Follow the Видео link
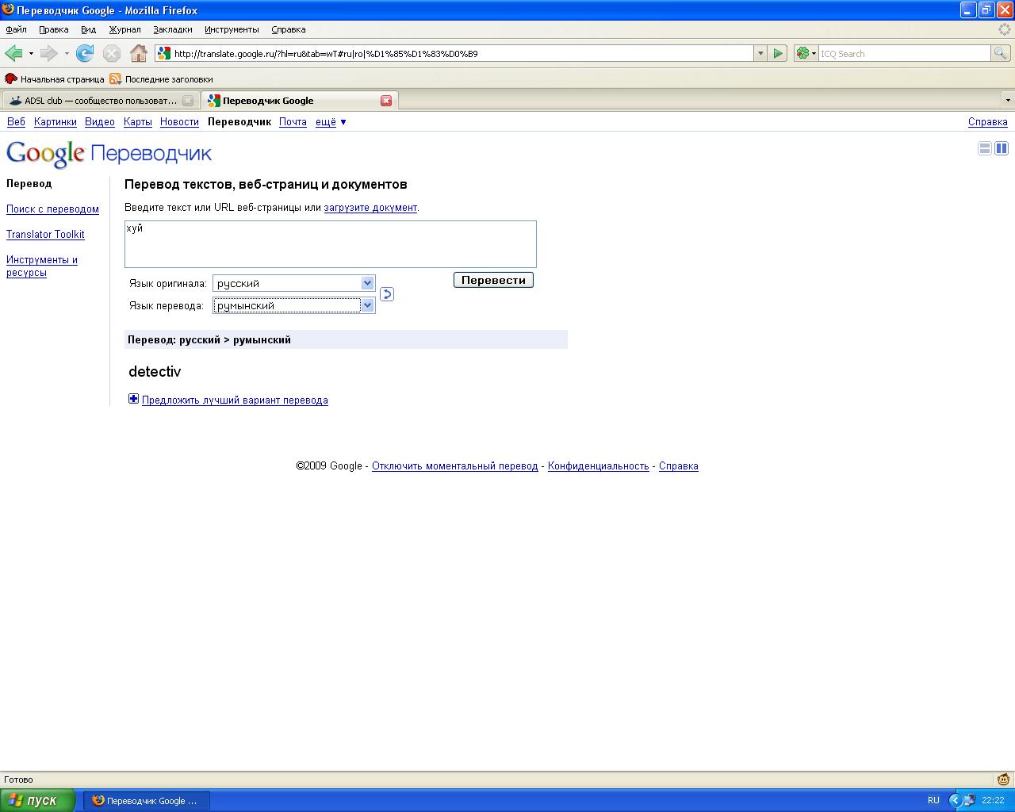The width and height of the screenshot is (1015, 812). [x=100, y=122]
